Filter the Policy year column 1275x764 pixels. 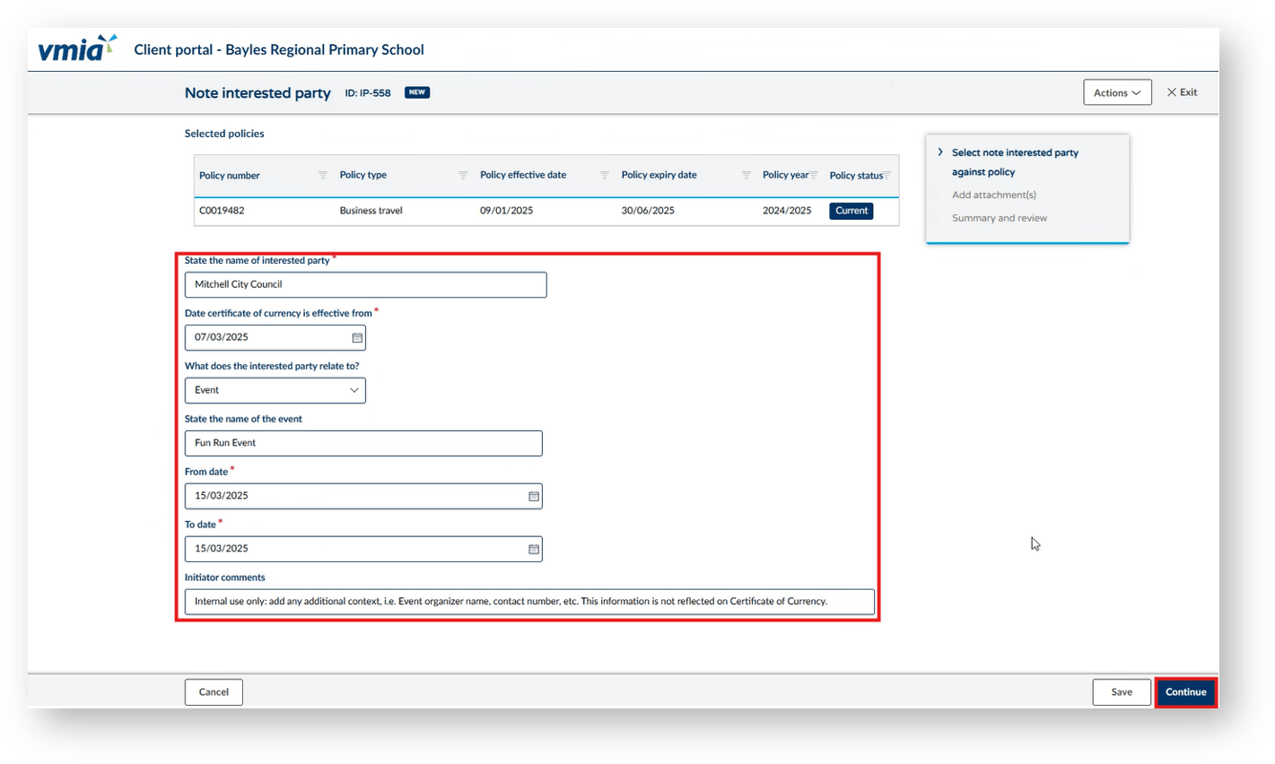pyautogui.click(x=814, y=176)
